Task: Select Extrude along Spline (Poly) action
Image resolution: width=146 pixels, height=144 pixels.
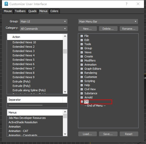Action: click(29, 90)
